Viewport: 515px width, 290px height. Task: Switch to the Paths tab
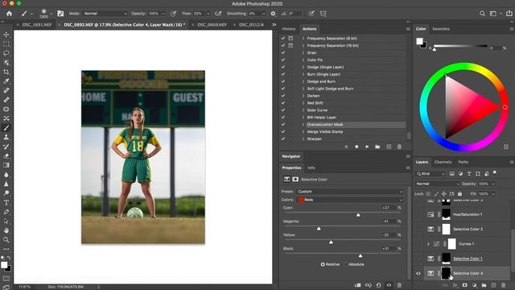463,162
